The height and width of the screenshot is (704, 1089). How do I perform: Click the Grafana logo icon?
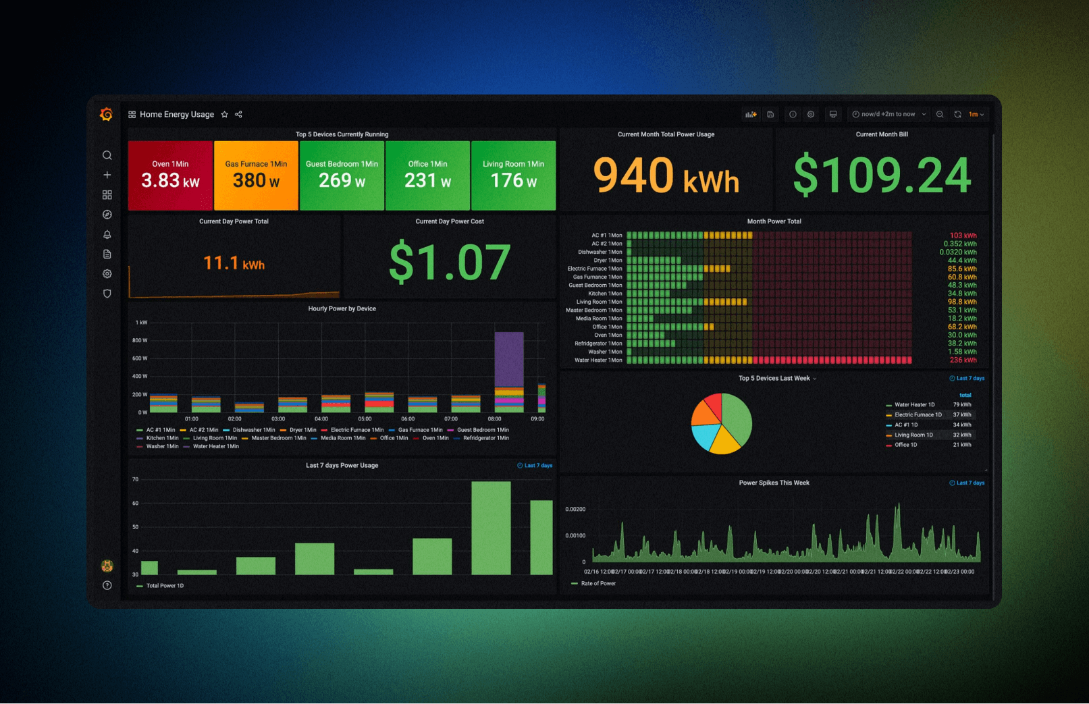(107, 115)
